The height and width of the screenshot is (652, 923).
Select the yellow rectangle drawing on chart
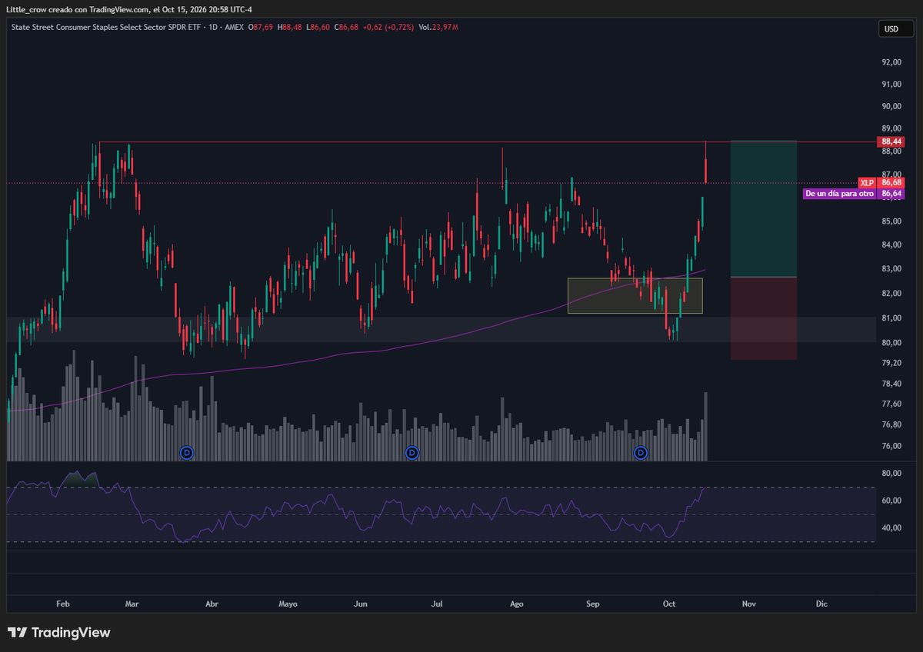[635, 295]
